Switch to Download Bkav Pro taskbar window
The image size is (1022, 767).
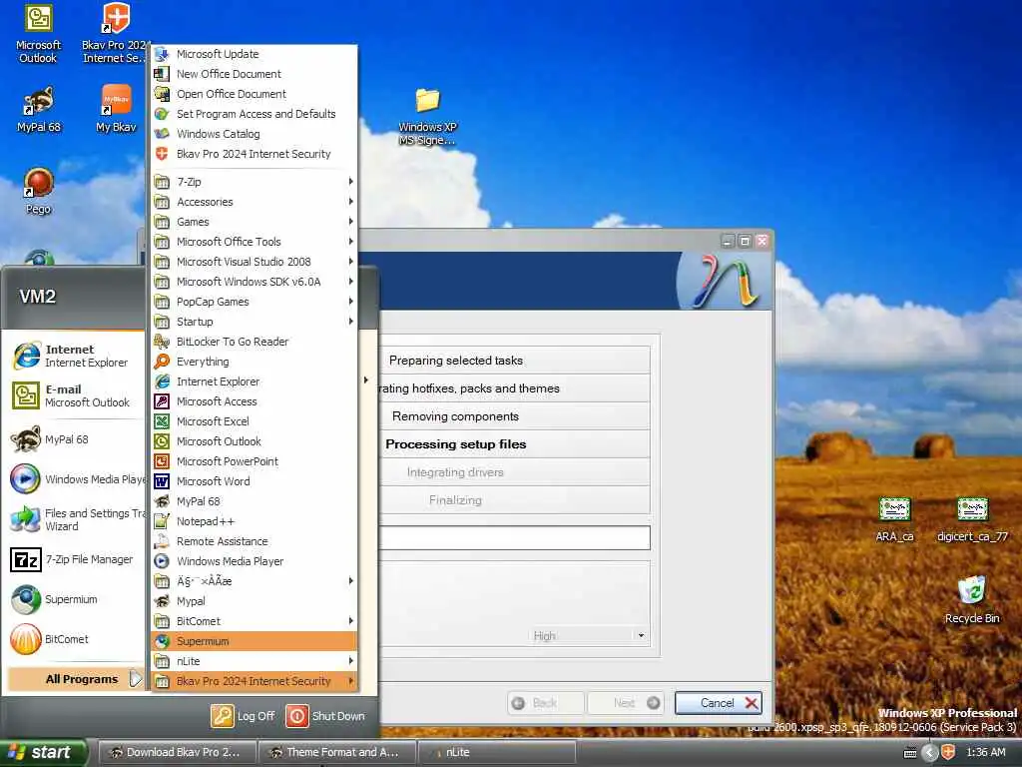click(178, 753)
